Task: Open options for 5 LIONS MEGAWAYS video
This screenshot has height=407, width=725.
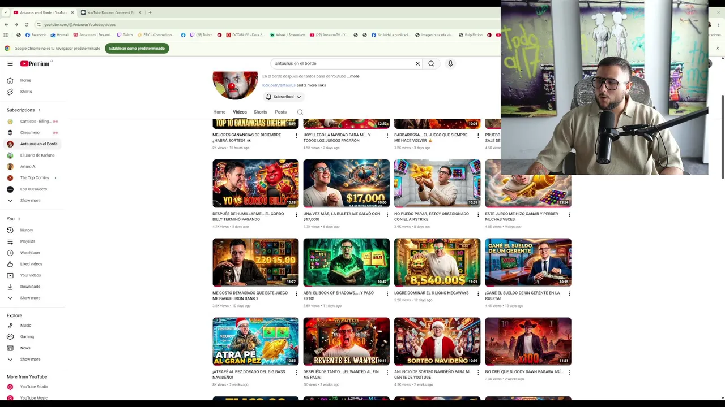Action: coord(478,293)
